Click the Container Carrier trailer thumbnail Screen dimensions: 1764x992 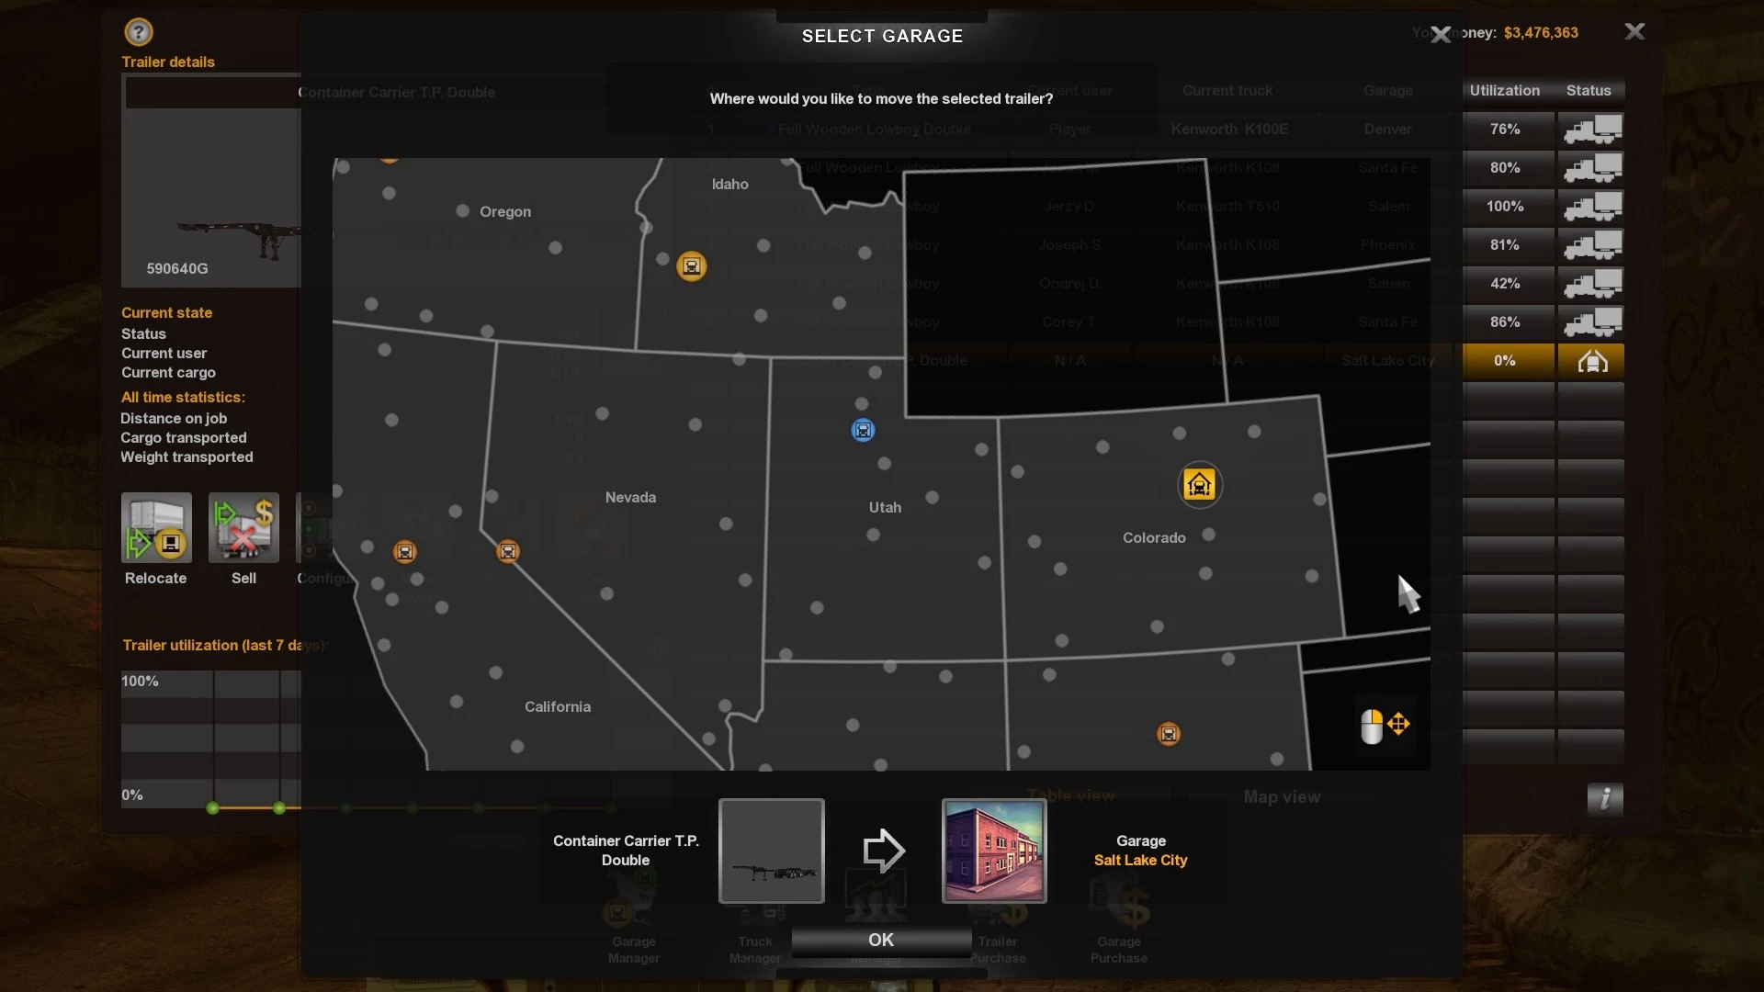[x=771, y=851]
